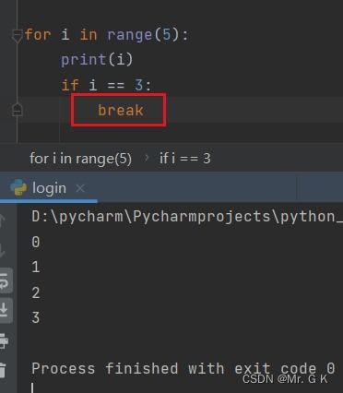The width and height of the screenshot is (343, 393).
Task: Click the down stack trace arrow
Action: click(3, 251)
